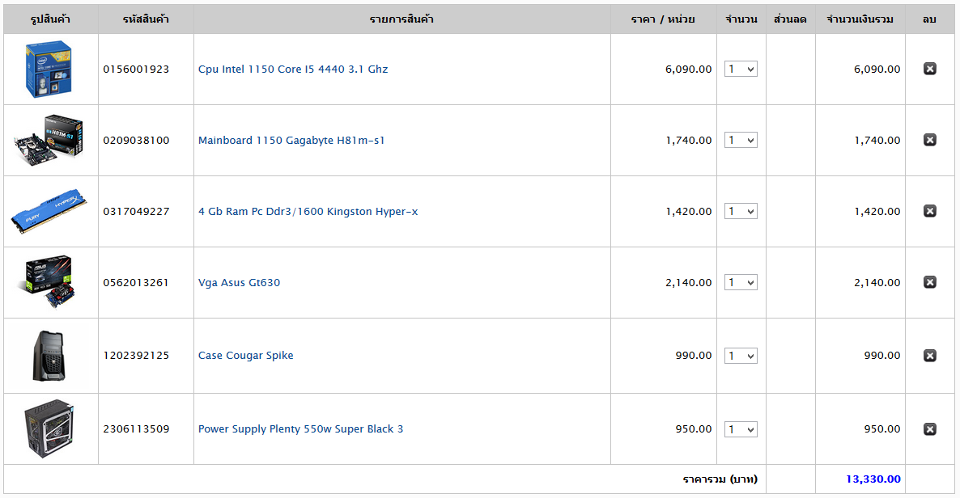Image resolution: width=960 pixels, height=498 pixels.
Task: Remove the Cpu Intel Core I5 item
Action: (x=930, y=69)
